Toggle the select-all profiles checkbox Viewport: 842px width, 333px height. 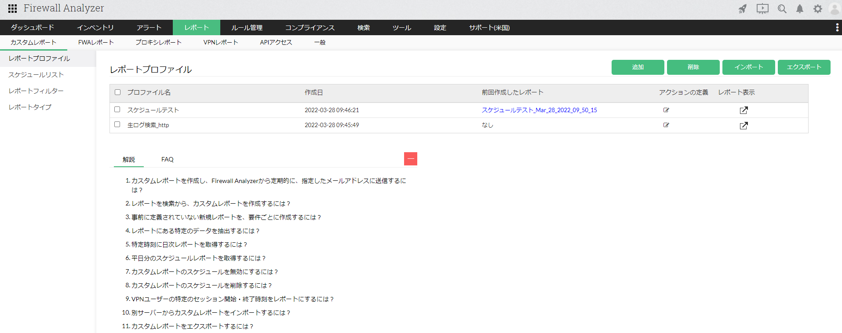[x=117, y=92]
